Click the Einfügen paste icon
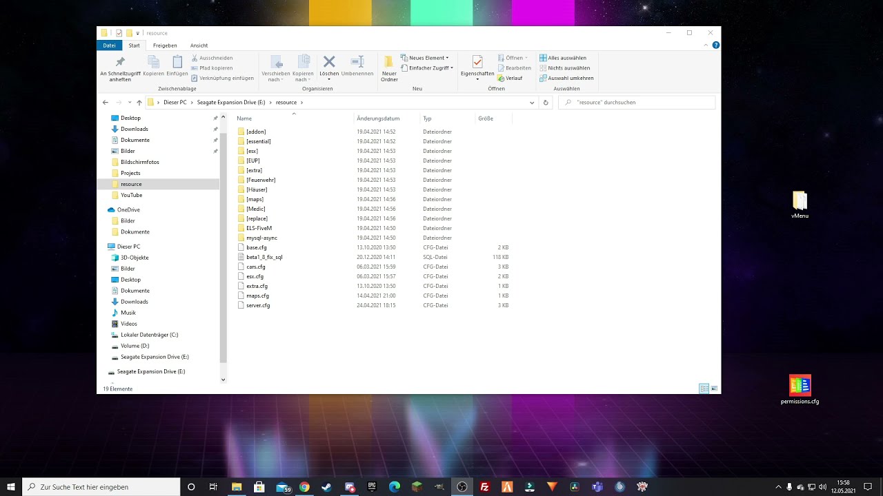Image resolution: width=883 pixels, height=496 pixels. coord(177,62)
